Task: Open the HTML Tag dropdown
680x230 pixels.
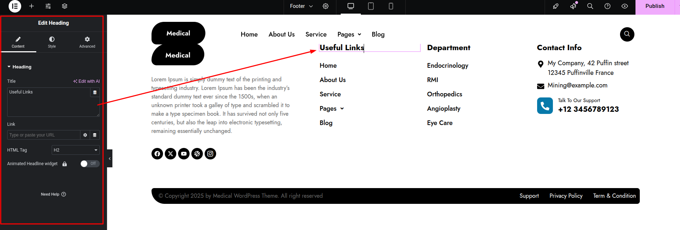Action: [75, 150]
